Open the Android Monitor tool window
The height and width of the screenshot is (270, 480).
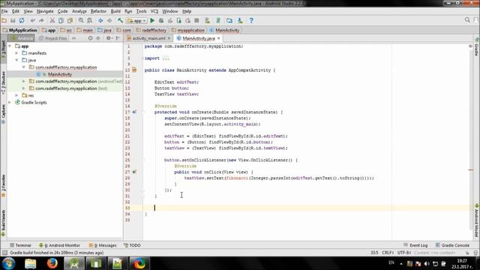coord(59,245)
